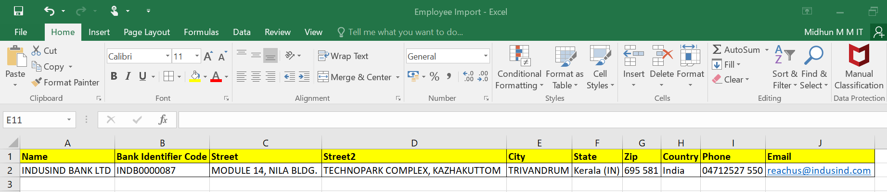Image resolution: width=887 pixels, height=192 pixels.
Task: Toggle Bold formatting
Action: 114,76
